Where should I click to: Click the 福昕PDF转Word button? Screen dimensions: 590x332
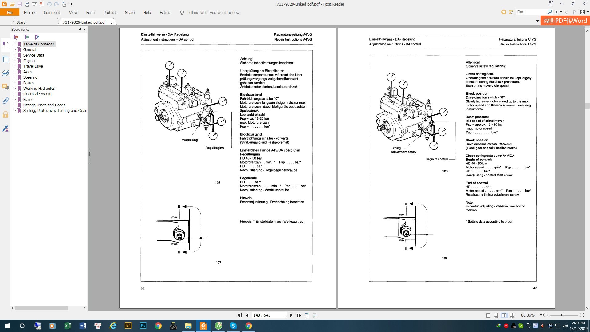[565, 20]
